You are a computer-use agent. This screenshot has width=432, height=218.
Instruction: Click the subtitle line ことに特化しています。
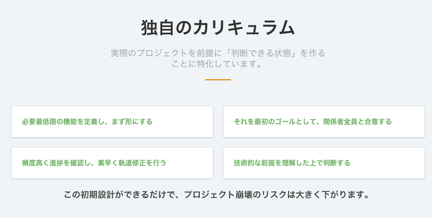coord(216,64)
